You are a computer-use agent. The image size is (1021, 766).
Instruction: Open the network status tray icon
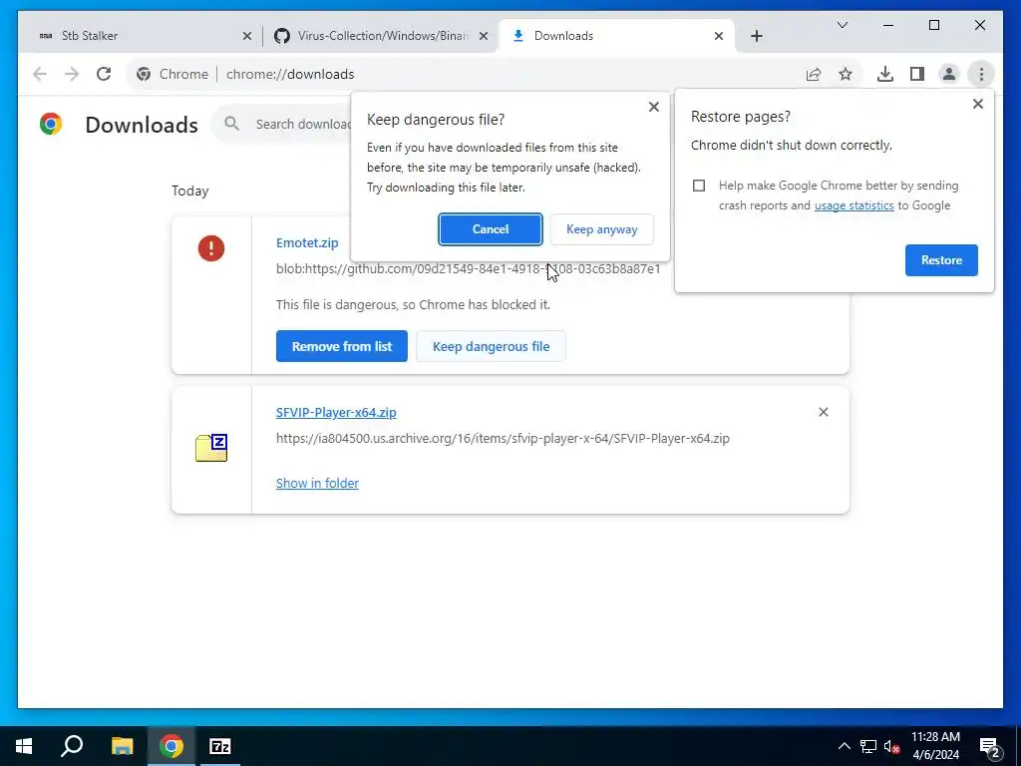(x=868, y=746)
